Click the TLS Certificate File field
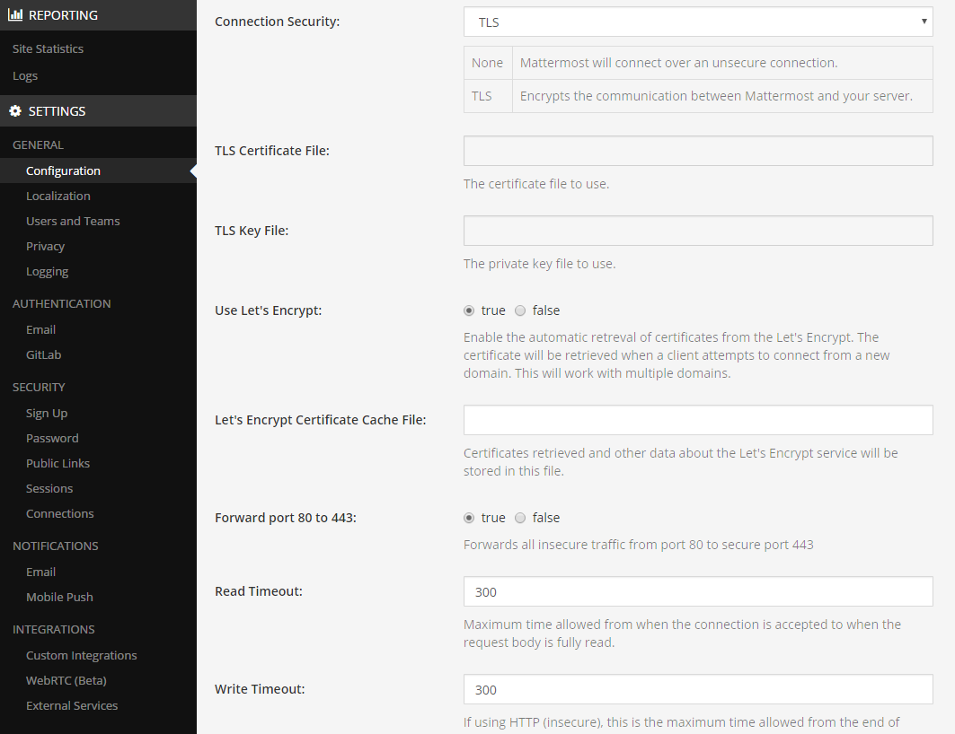The width and height of the screenshot is (955, 734). click(698, 151)
